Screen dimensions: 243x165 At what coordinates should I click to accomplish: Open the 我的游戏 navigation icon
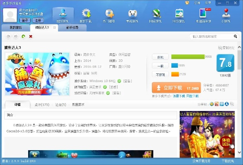coord(63,16)
